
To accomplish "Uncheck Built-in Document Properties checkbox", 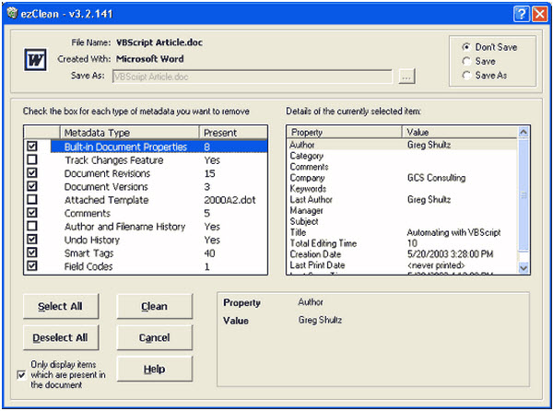I will pyautogui.click(x=32, y=146).
